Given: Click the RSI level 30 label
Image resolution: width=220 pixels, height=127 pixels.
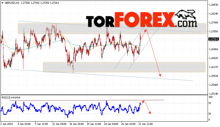Looking at the screenshot, I should point(209,114).
